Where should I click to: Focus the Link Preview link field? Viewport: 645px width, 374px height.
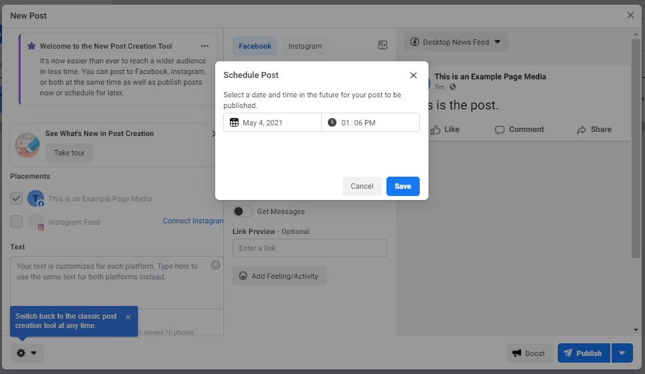[310, 248]
